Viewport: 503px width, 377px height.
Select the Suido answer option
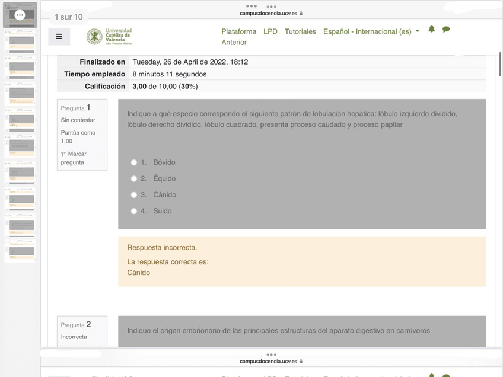pyautogui.click(x=134, y=210)
